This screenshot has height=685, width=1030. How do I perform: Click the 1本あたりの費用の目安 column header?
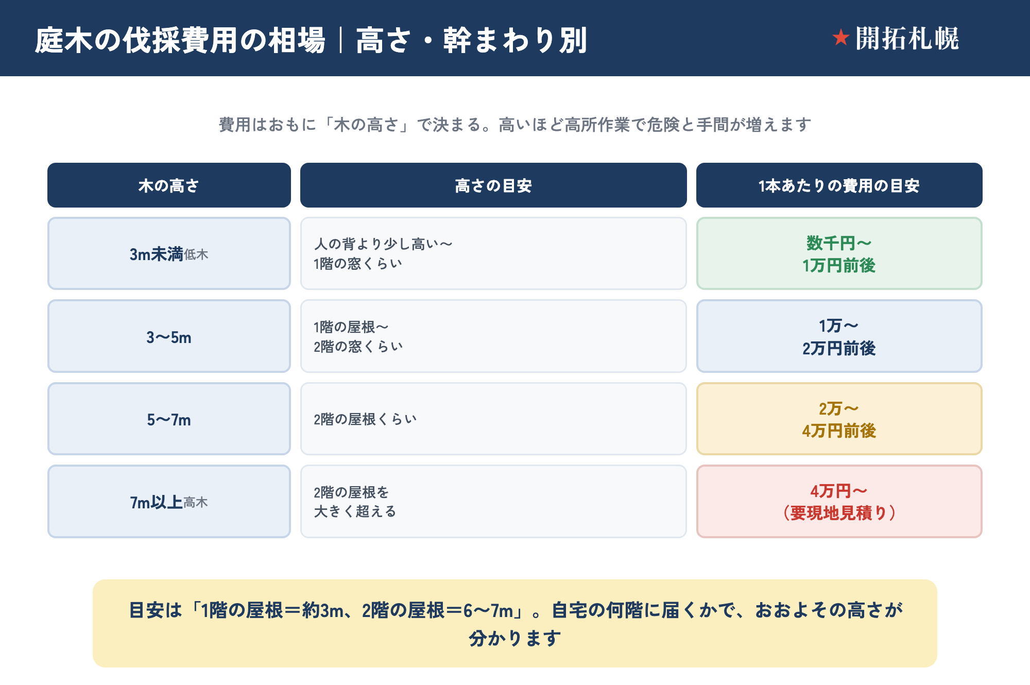[839, 185]
